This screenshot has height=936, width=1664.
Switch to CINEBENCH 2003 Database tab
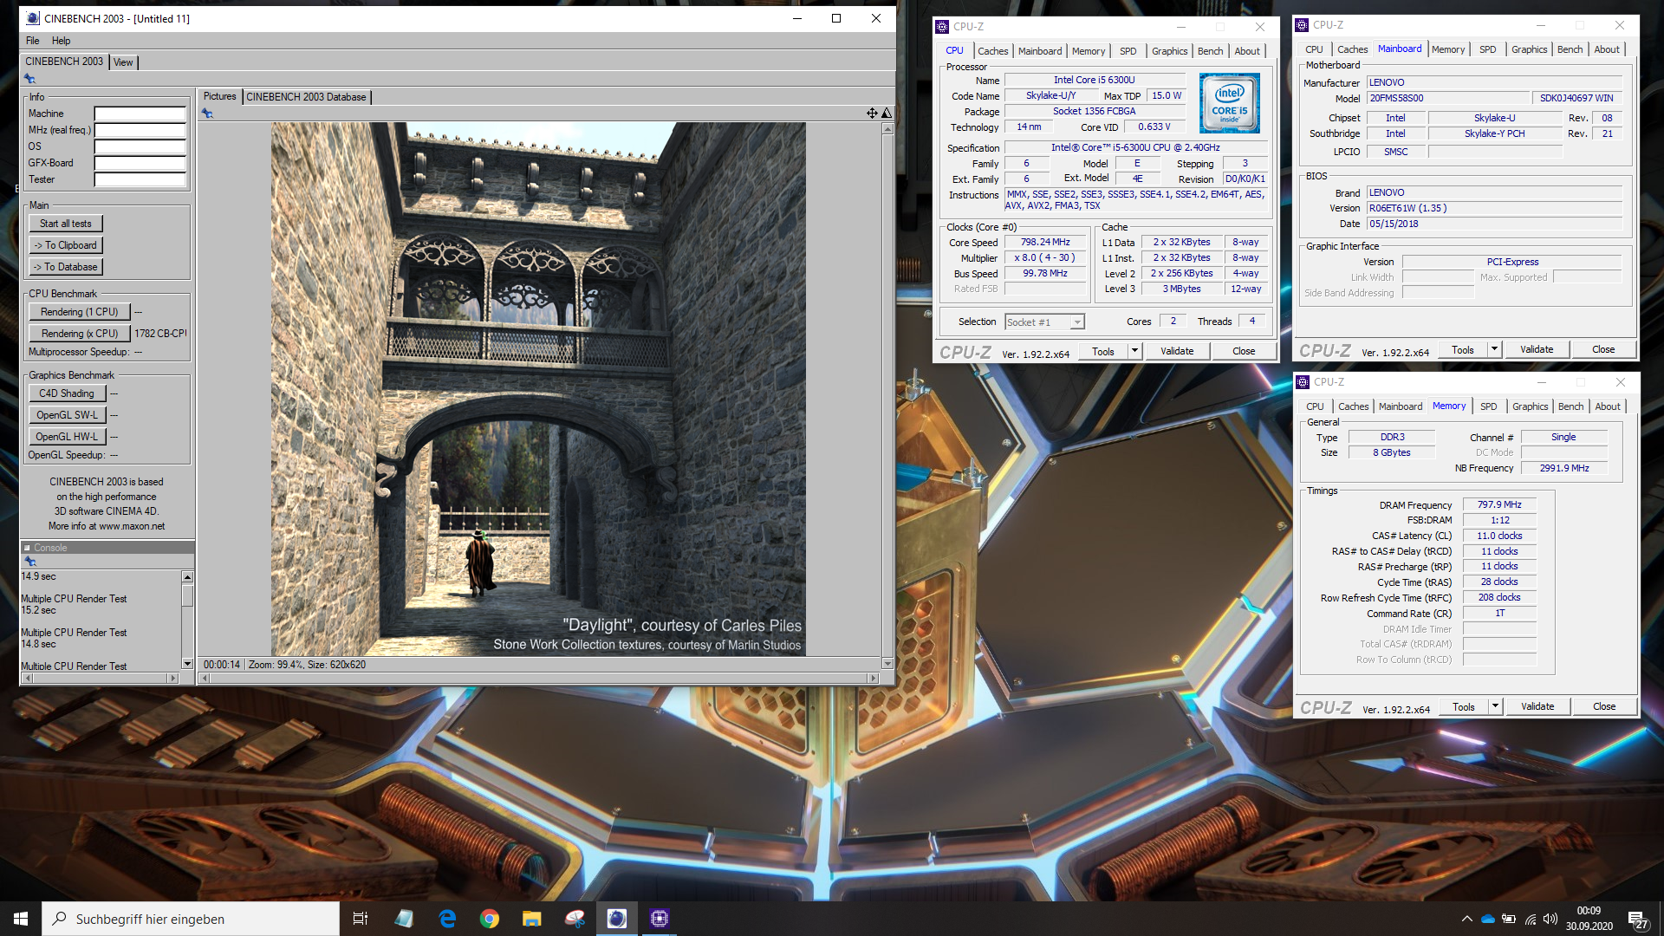(x=306, y=97)
